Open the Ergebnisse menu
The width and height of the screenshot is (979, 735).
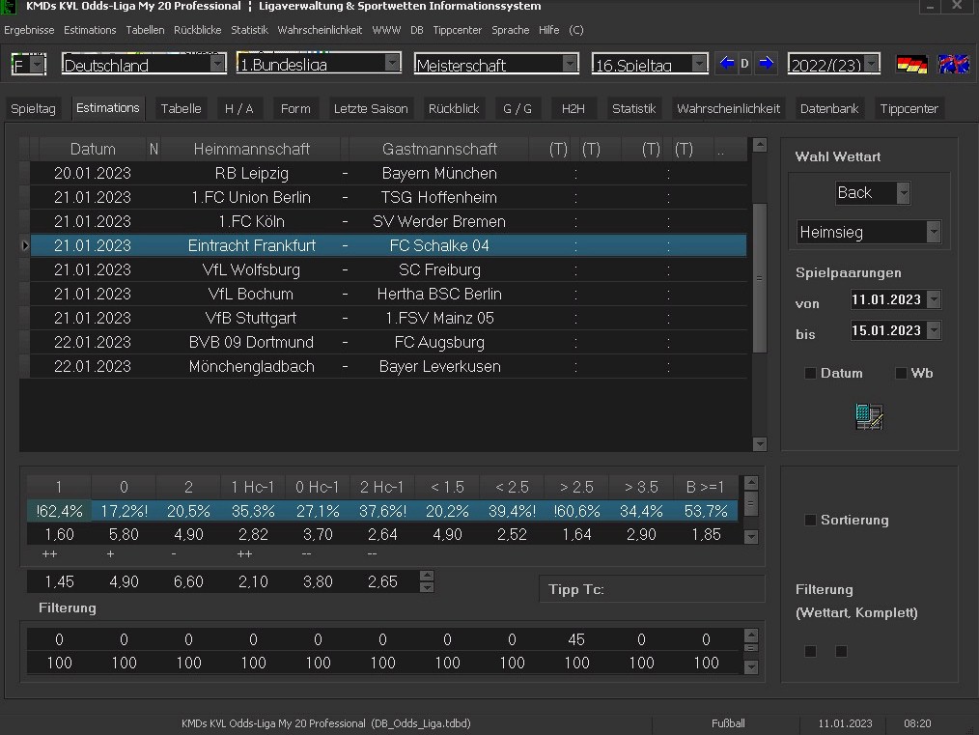[29, 30]
